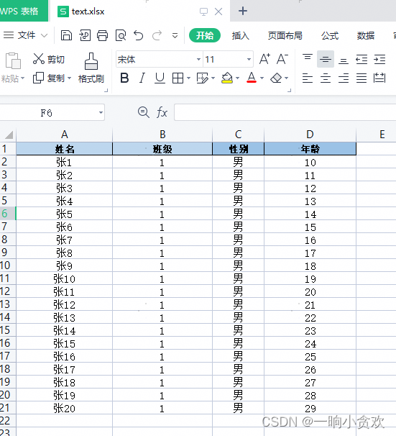Click the Copy button

point(49,78)
